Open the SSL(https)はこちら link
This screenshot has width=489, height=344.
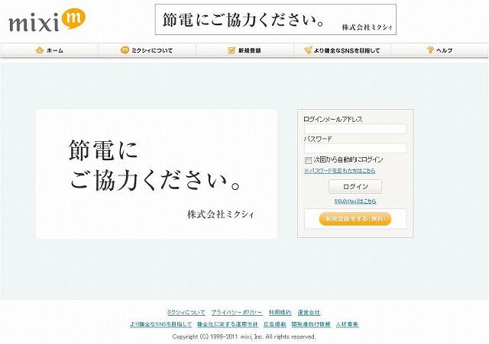point(355,201)
